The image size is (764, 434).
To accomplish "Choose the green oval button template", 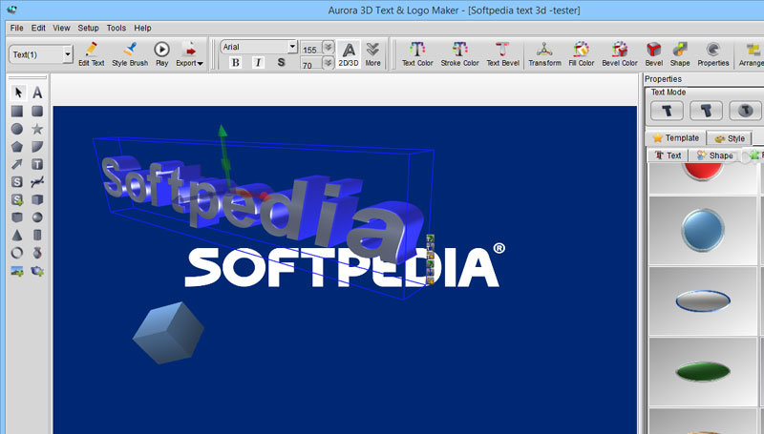I will (x=703, y=372).
